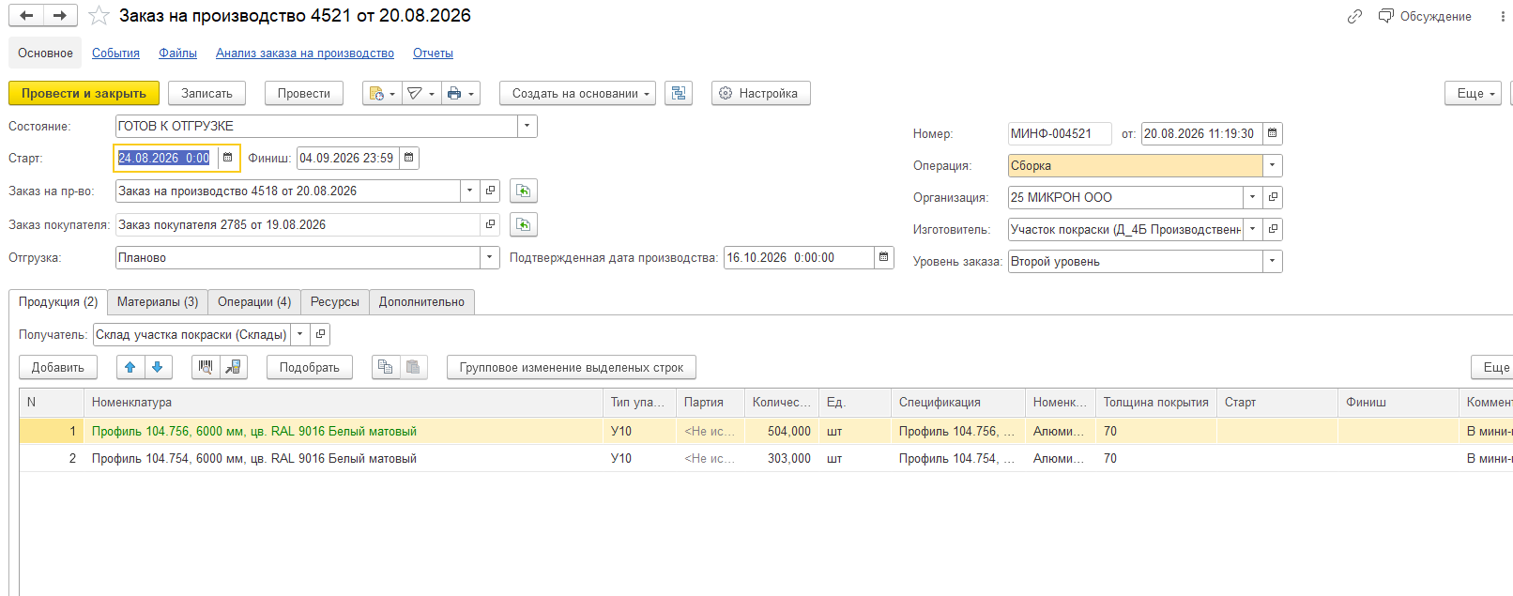This screenshot has height=596, width=1513.
Task: Switch to the Материалы (3) tab
Action: point(158,302)
